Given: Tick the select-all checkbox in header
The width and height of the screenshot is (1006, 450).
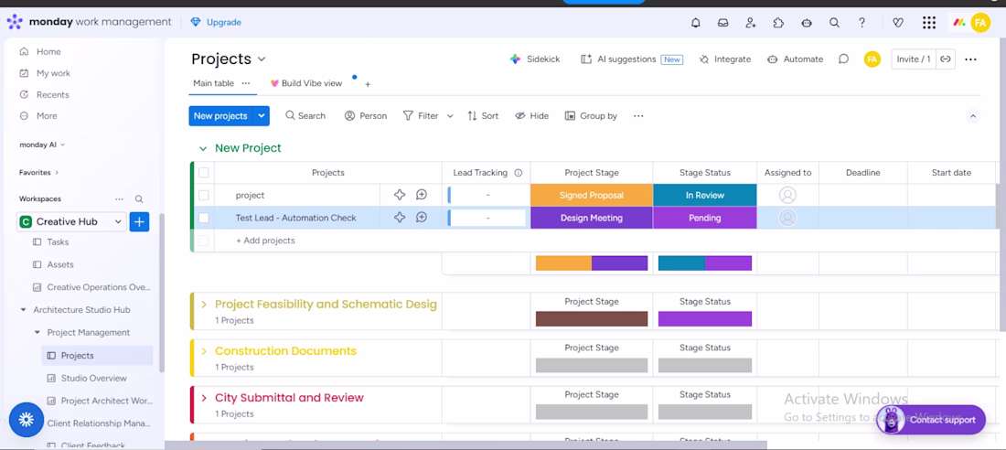Looking at the screenshot, I should [203, 173].
